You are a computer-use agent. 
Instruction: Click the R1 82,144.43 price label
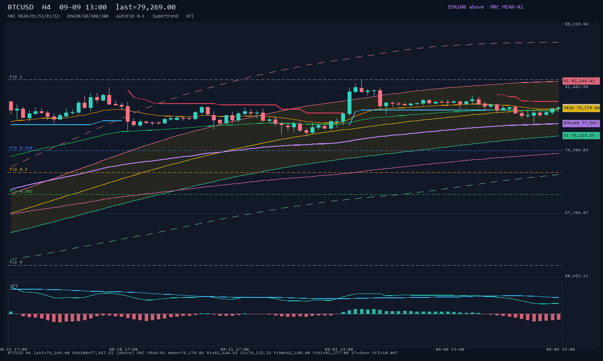pyautogui.click(x=581, y=81)
